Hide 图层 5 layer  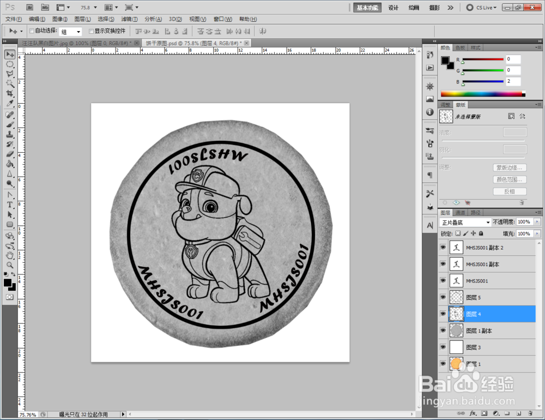coord(443,297)
